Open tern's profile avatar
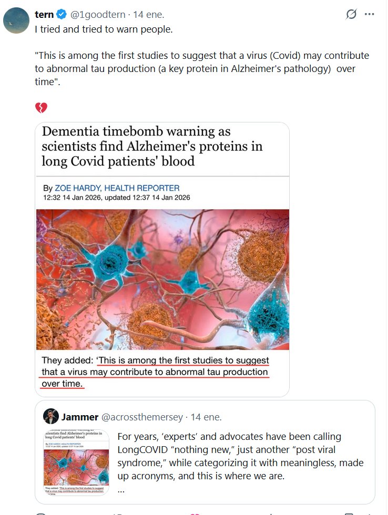 pos(16,20)
